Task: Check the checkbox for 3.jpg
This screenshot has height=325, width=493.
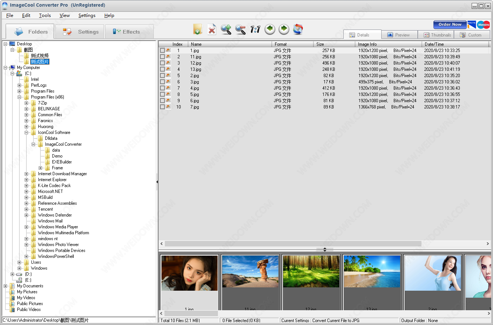Action: (162, 82)
